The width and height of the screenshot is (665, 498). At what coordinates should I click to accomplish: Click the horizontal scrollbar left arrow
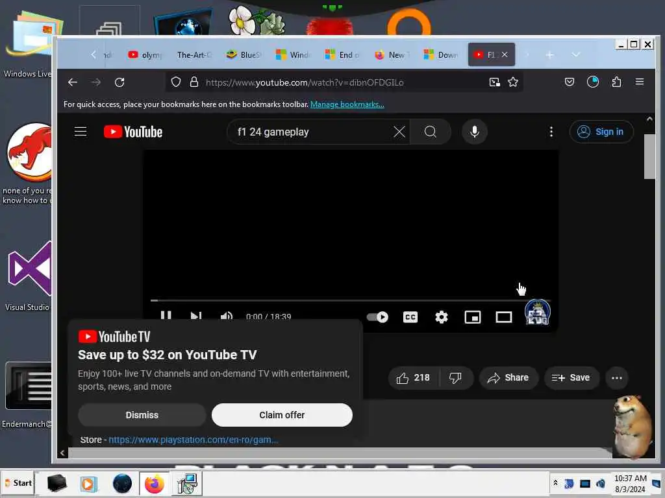pos(62,453)
